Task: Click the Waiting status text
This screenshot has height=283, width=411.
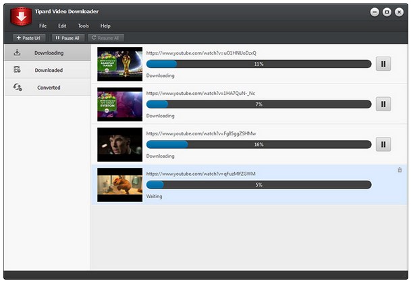Action: tap(154, 196)
